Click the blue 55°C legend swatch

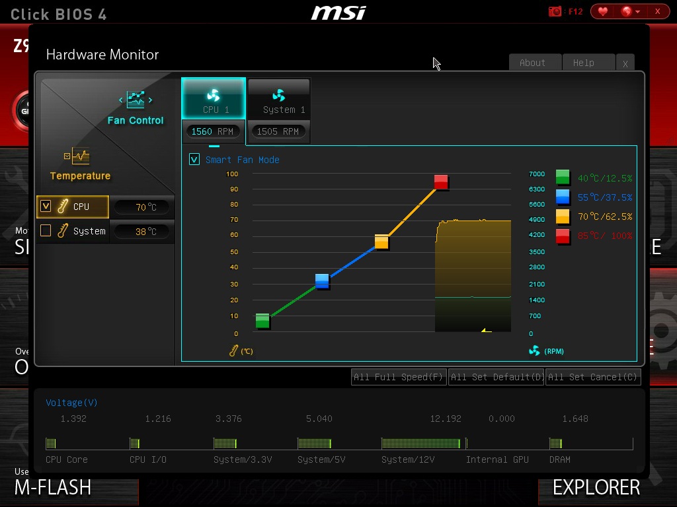pyautogui.click(x=563, y=197)
